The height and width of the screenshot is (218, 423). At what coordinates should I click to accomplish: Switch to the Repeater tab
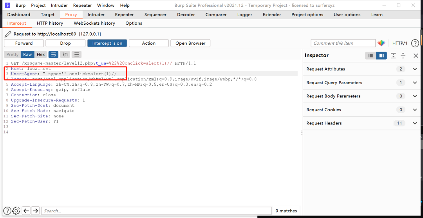[x=125, y=15]
